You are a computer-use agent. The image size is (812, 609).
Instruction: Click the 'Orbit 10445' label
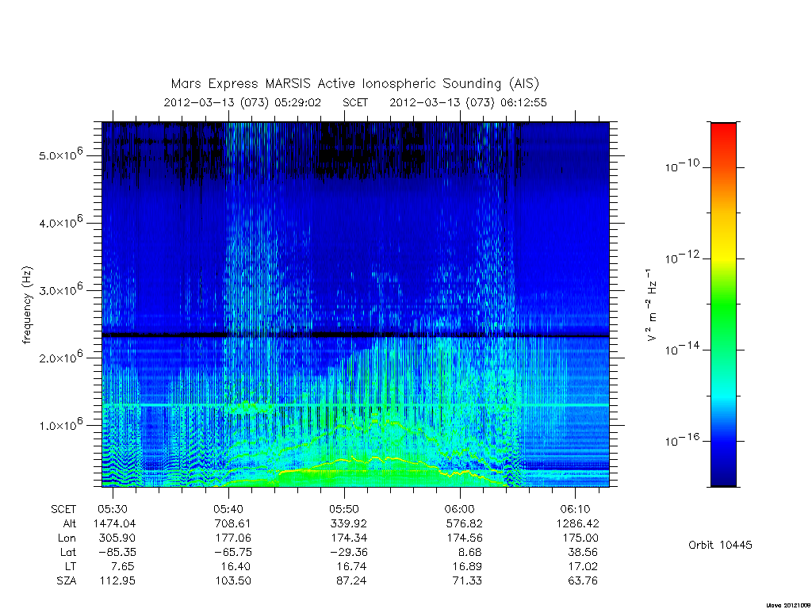click(x=720, y=545)
